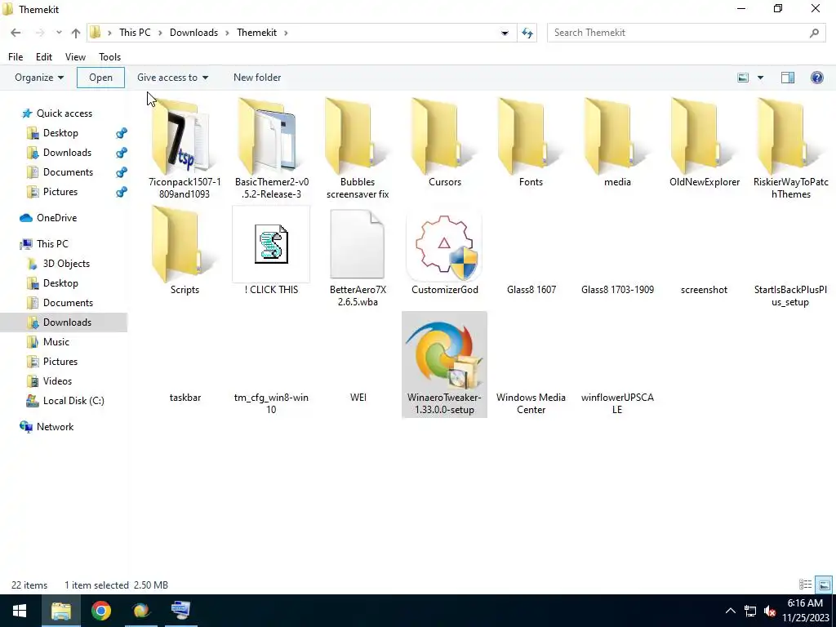Select the BetterAero7X 2.6.5.wba file
The height and width of the screenshot is (627, 836).
[x=358, y=257]
